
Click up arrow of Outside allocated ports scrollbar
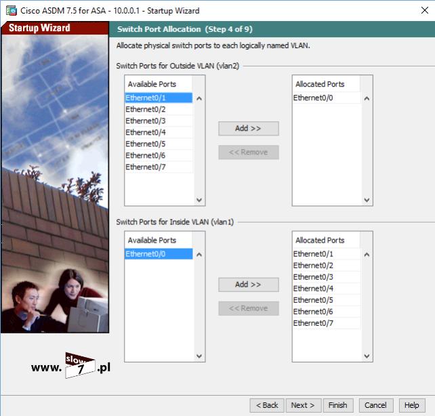point(367,98)
